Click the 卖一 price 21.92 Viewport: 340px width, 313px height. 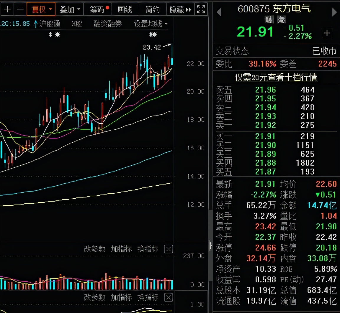pos(265,125)
